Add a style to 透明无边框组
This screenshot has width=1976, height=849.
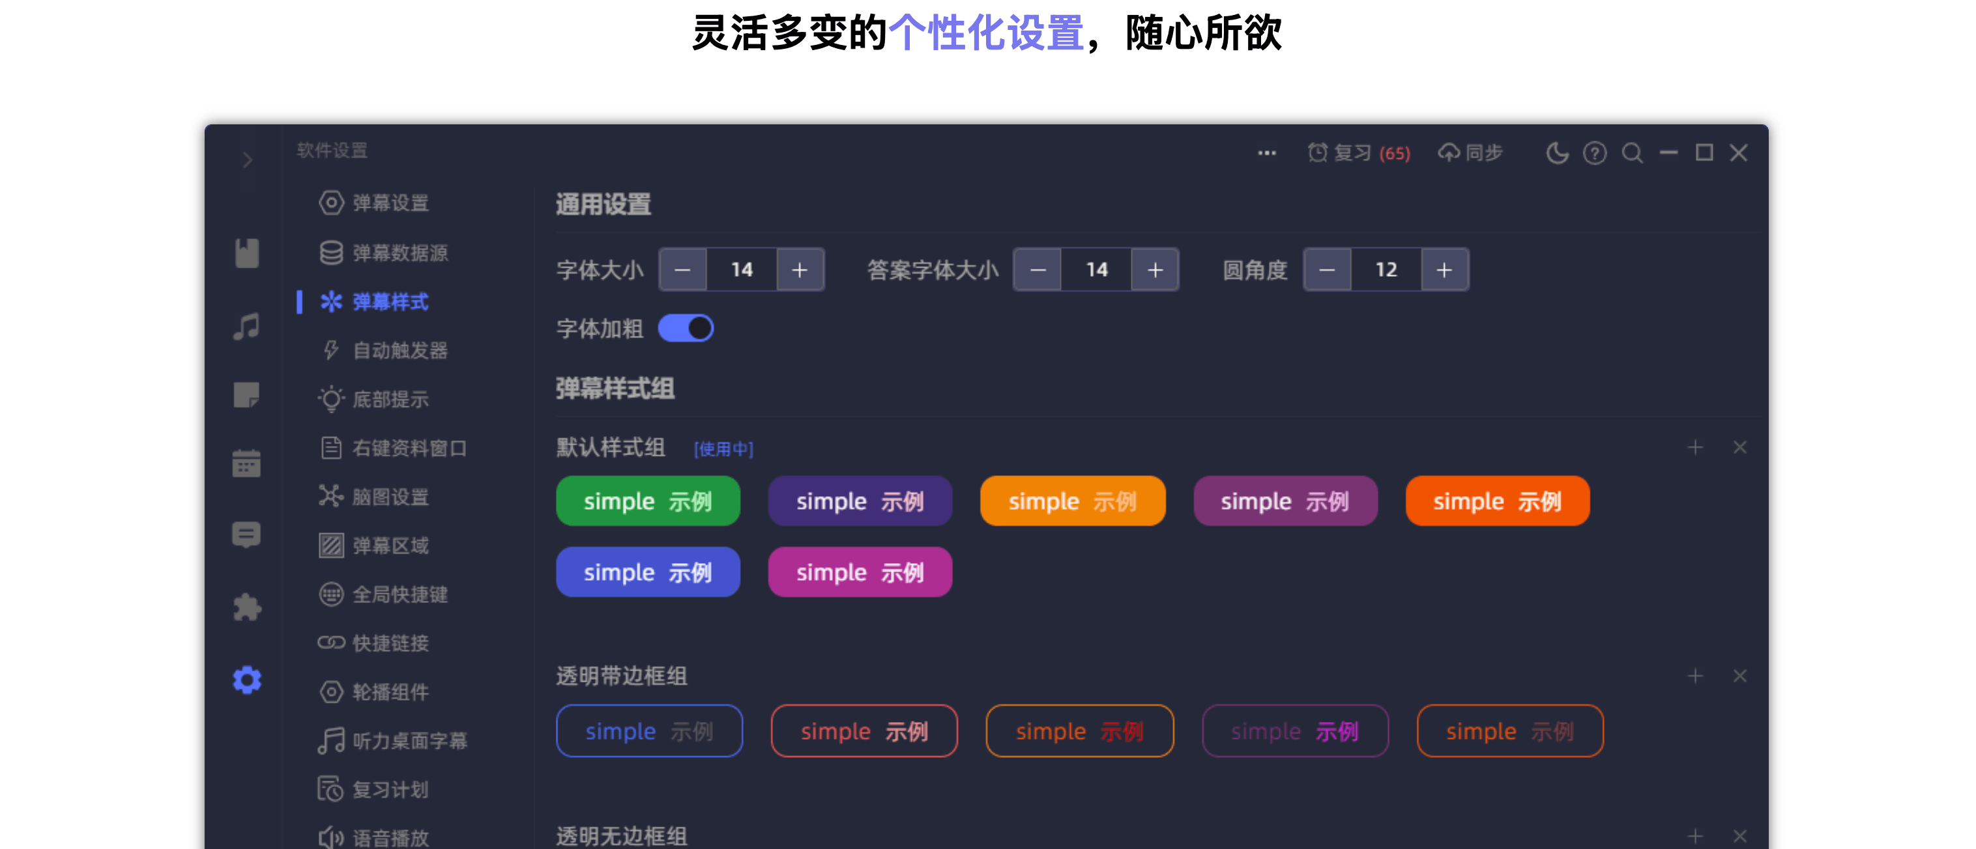(1695, 836)
